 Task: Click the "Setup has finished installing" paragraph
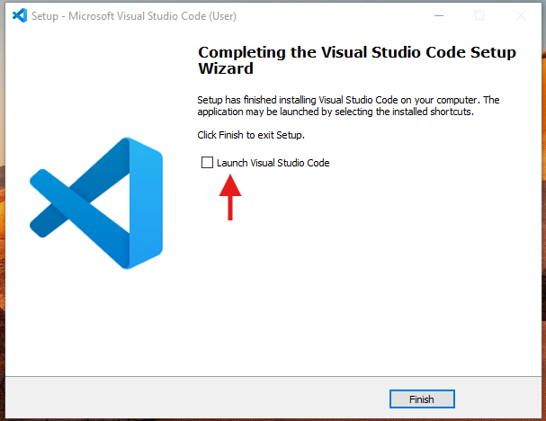pyautogui.click(x=348, y=106)
